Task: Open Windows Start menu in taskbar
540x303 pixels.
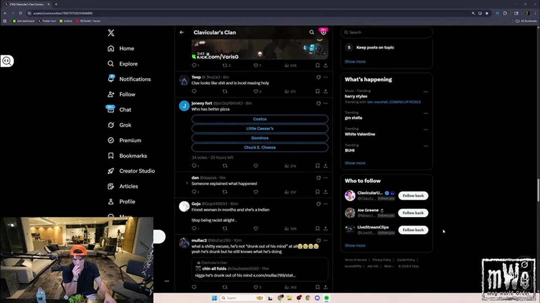Action: pos(214,298)
